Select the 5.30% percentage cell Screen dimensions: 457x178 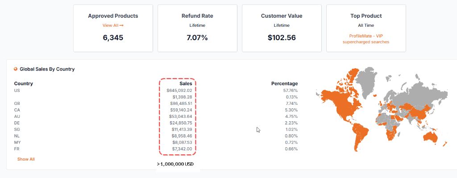point(291,110)
